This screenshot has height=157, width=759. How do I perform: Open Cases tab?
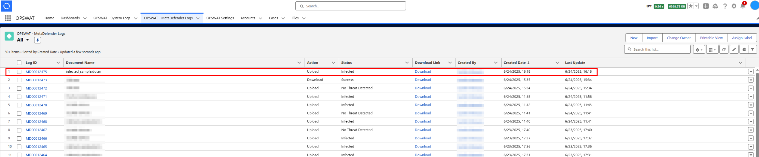tap(273, 18)
